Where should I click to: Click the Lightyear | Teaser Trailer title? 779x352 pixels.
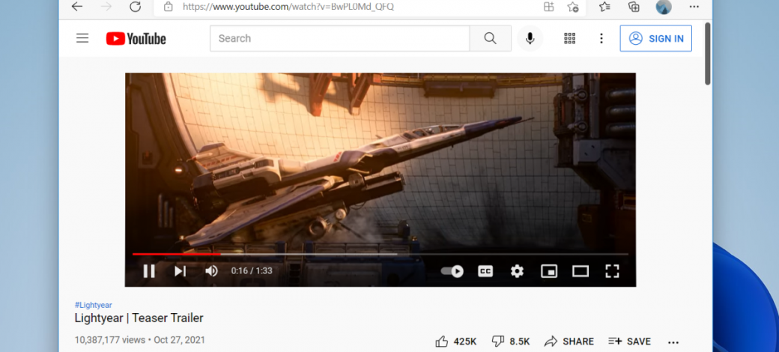tap(139, 318)
